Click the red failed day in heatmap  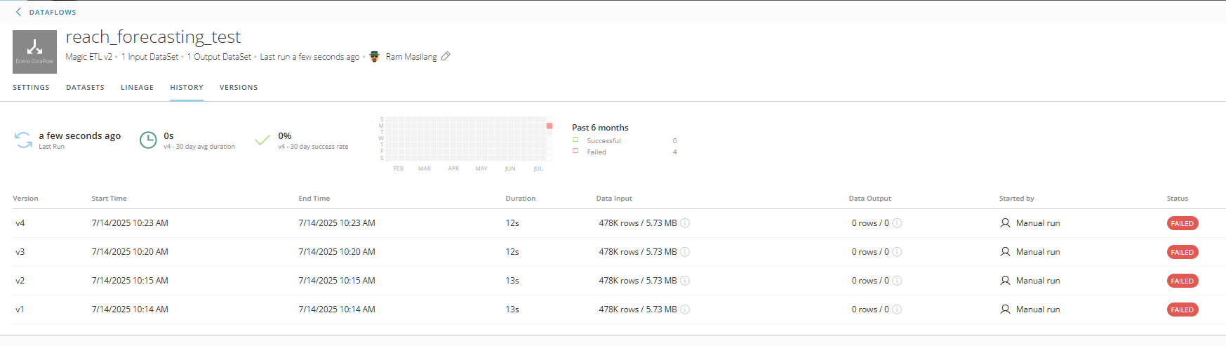point(549,126)
